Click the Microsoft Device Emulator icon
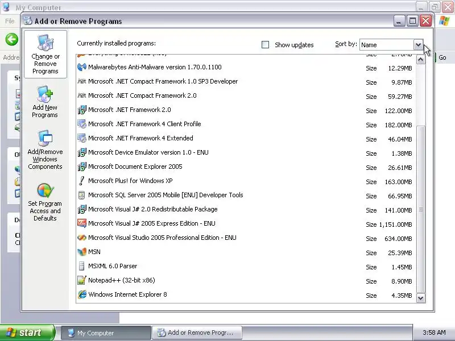 click(x=82, y=152)
